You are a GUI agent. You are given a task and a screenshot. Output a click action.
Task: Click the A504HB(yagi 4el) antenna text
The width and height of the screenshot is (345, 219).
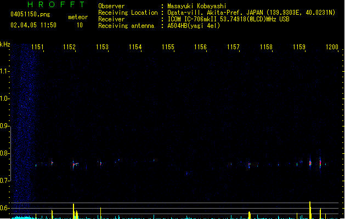pos(194,26)
